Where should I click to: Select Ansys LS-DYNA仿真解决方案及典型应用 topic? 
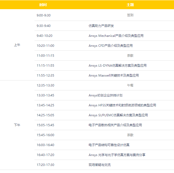pos(118,66)
